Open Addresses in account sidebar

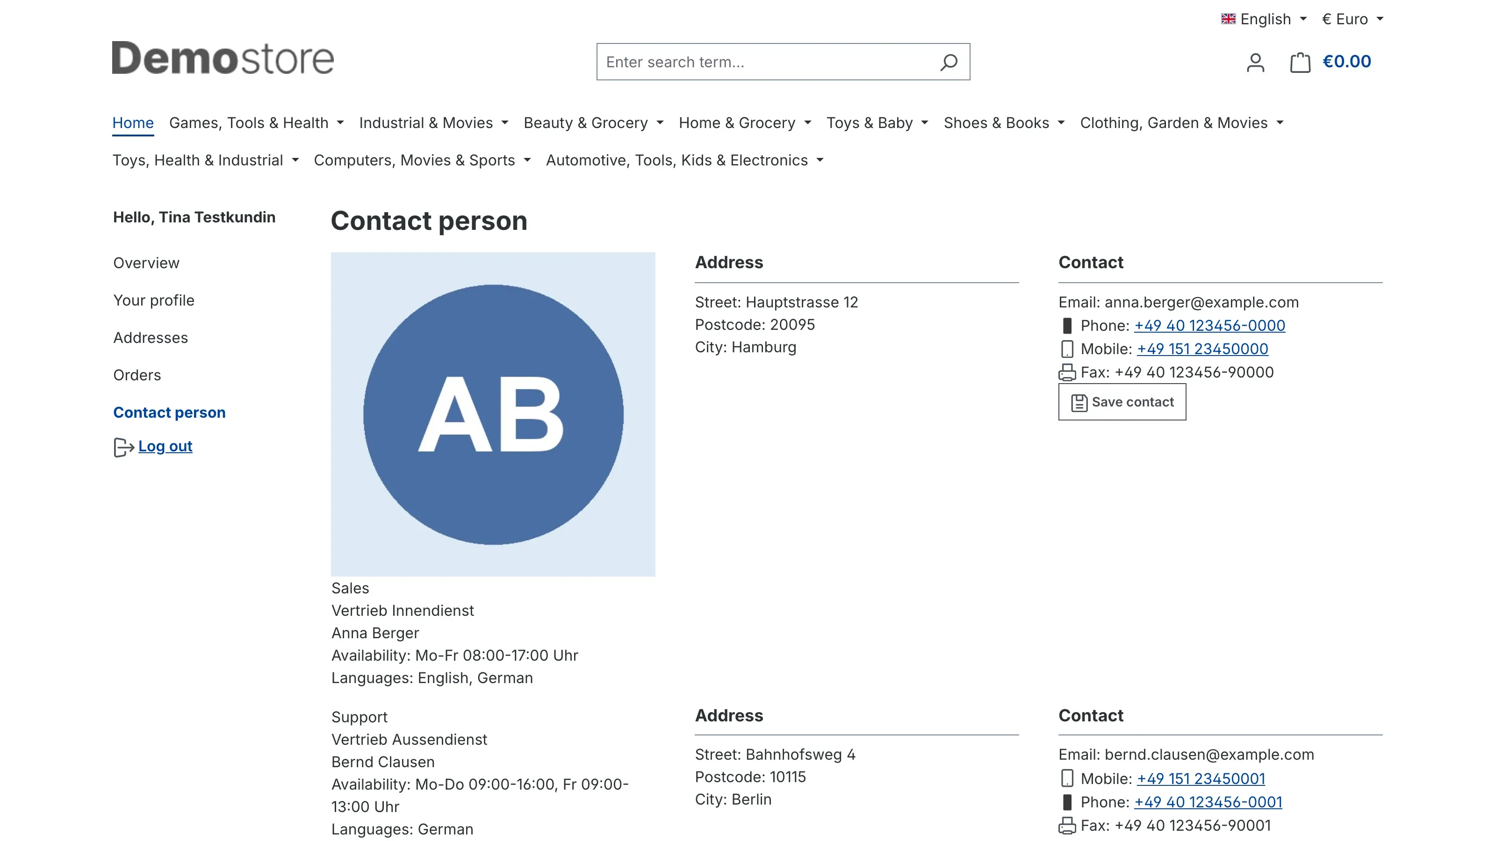[151, 338]
